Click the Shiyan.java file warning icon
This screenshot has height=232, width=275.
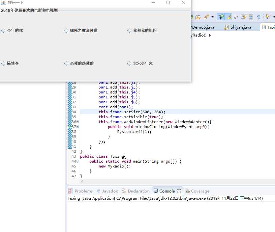coord(227,27)
